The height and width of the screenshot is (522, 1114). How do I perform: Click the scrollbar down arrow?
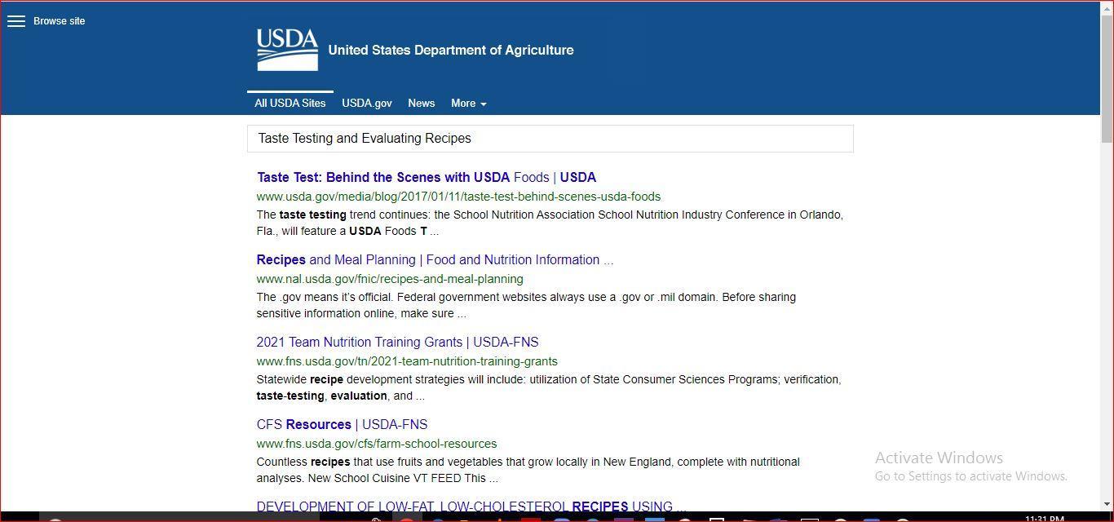click(1107, 504)
